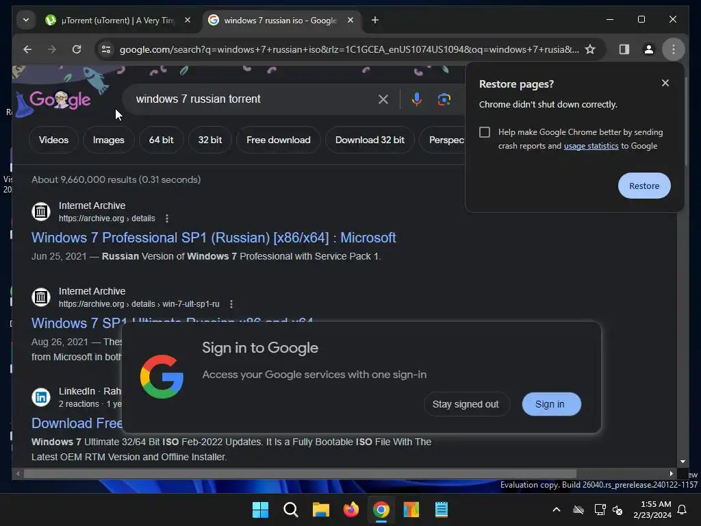Enable sending crash reports checkbox
This screenshot has height=526, width=701.
(x=485, y=132)
